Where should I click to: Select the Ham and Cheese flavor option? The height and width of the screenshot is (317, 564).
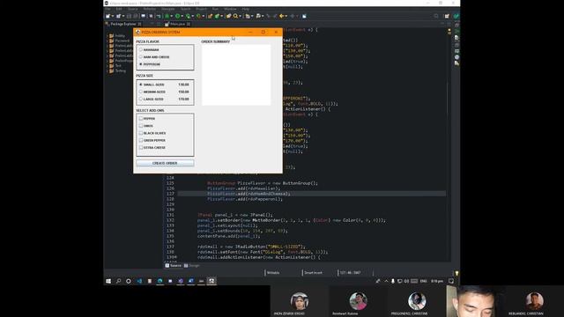(141, 56)
